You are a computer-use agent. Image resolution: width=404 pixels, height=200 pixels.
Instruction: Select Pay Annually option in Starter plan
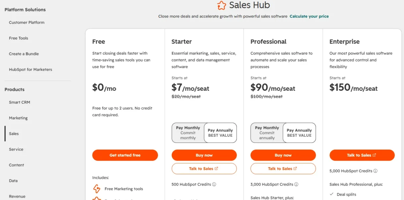pyautogui.click(x=220, y=133)
